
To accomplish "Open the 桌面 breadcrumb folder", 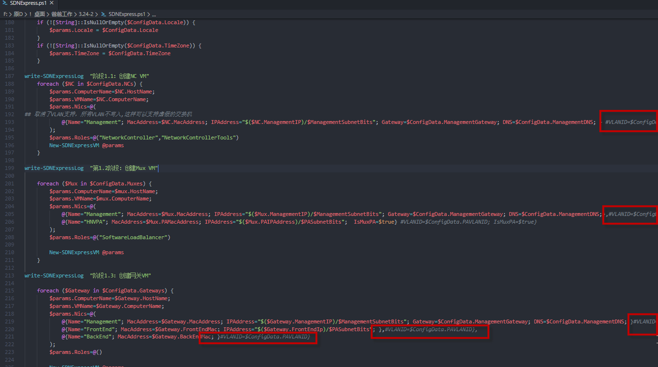I will coord(40,14).
